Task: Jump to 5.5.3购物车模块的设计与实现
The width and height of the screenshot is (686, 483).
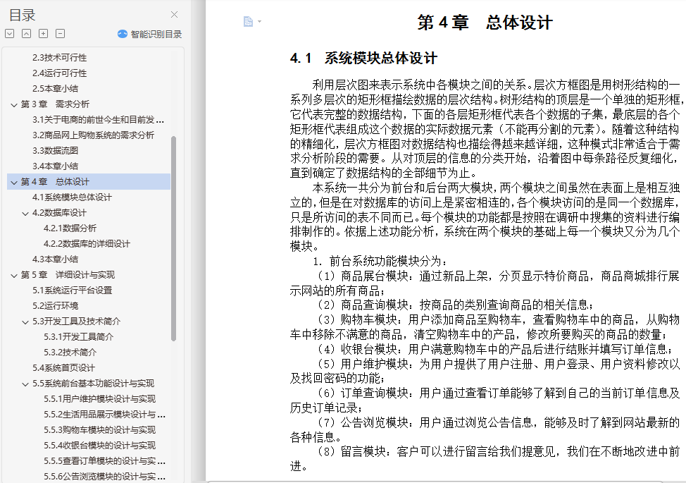Action: coord(99,430)
